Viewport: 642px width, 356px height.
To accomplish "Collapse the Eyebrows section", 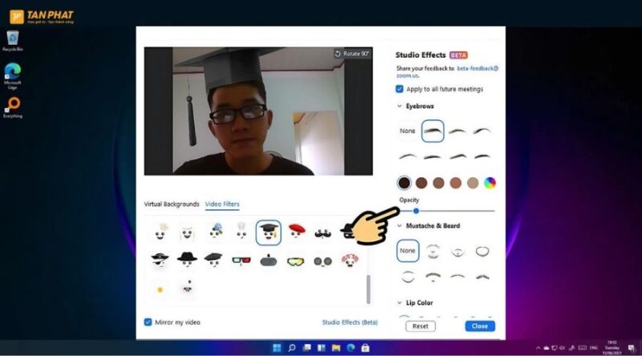I will click(x=399, y=106).
